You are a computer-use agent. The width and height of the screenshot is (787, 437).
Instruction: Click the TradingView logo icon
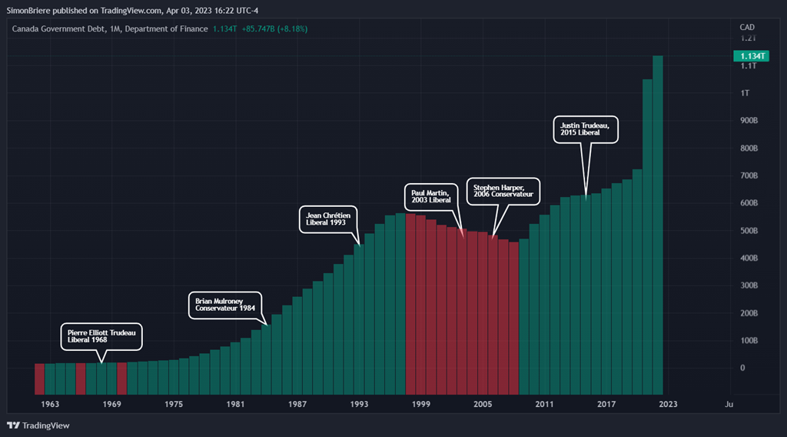[x=12, y=425]
